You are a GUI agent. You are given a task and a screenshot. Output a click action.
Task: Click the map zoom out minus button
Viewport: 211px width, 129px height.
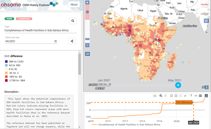coord(87,45)
